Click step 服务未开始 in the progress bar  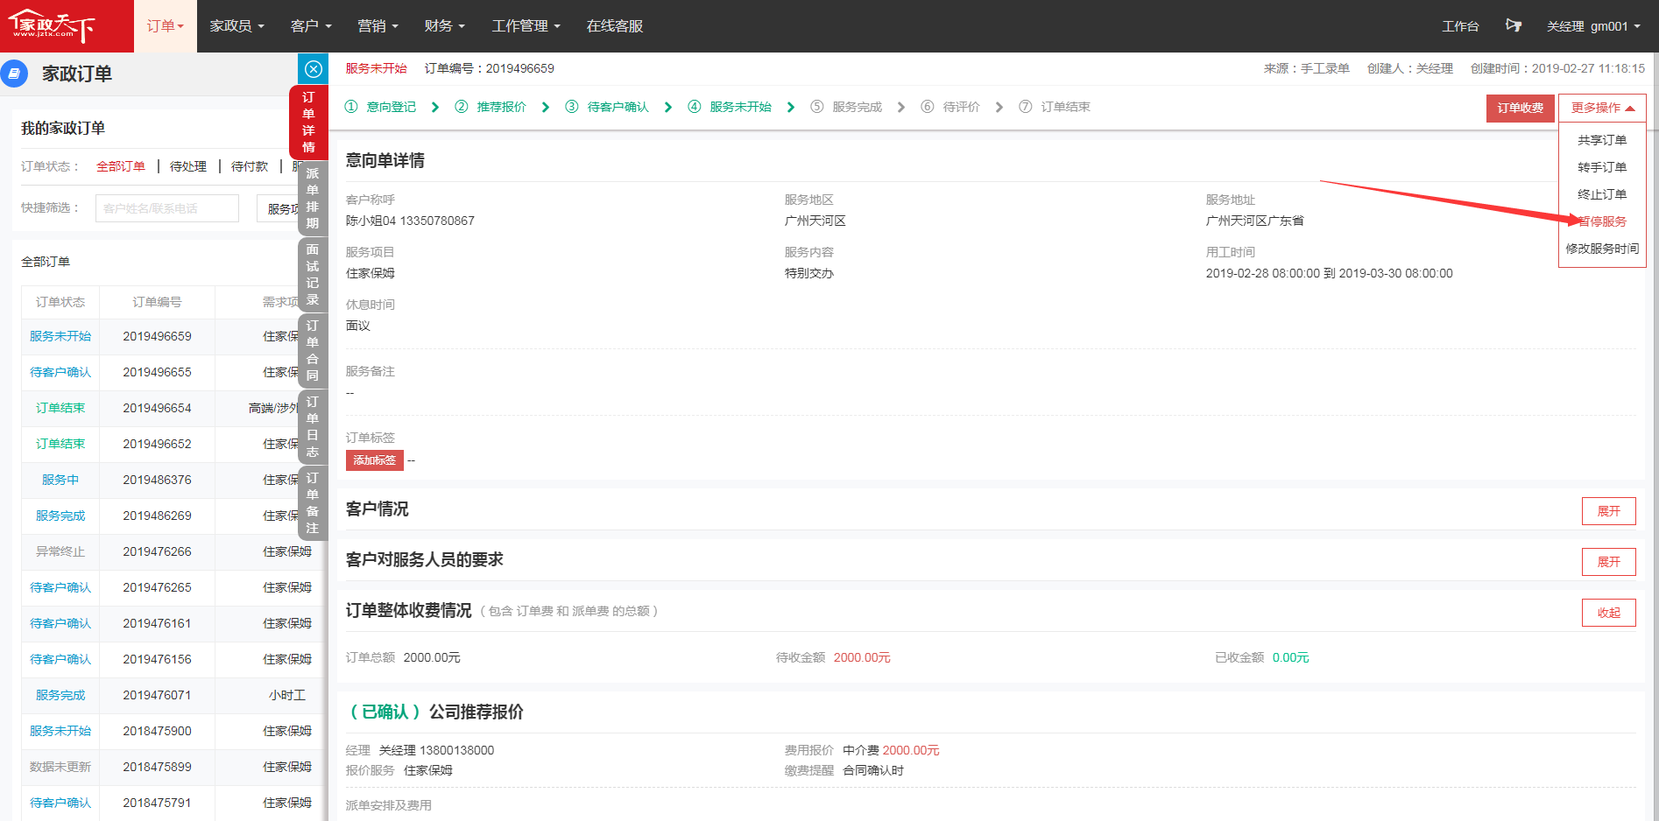tap(730, 107)
